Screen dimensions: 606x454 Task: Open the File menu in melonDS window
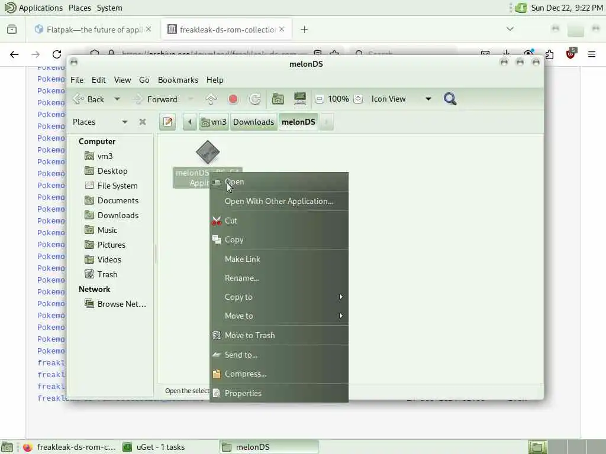coord(77,80)
